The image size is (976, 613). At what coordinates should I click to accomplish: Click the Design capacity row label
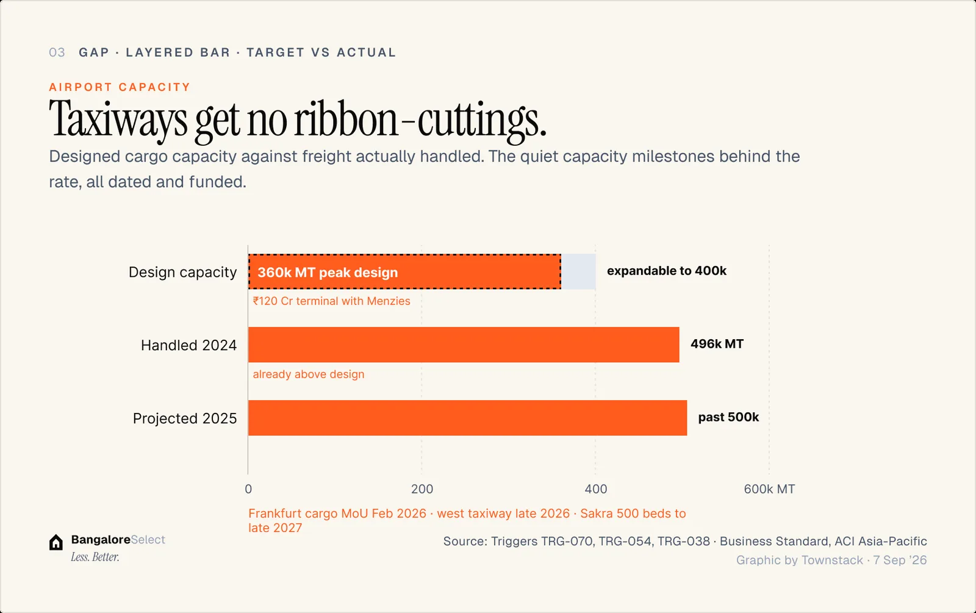point(182,272)
